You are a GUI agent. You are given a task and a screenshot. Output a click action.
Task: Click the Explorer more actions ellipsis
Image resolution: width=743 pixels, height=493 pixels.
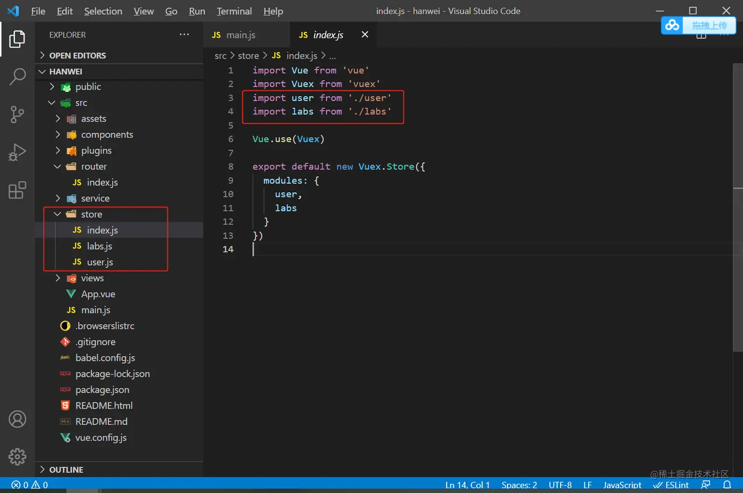(x=184, y=34)
